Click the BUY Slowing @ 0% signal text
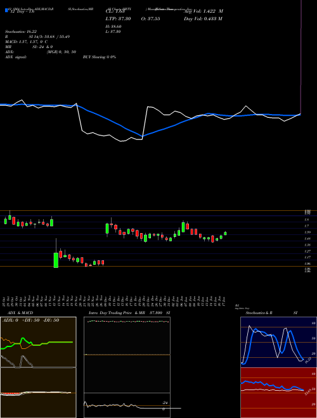The image size is (317, 418). click(100, 57)
